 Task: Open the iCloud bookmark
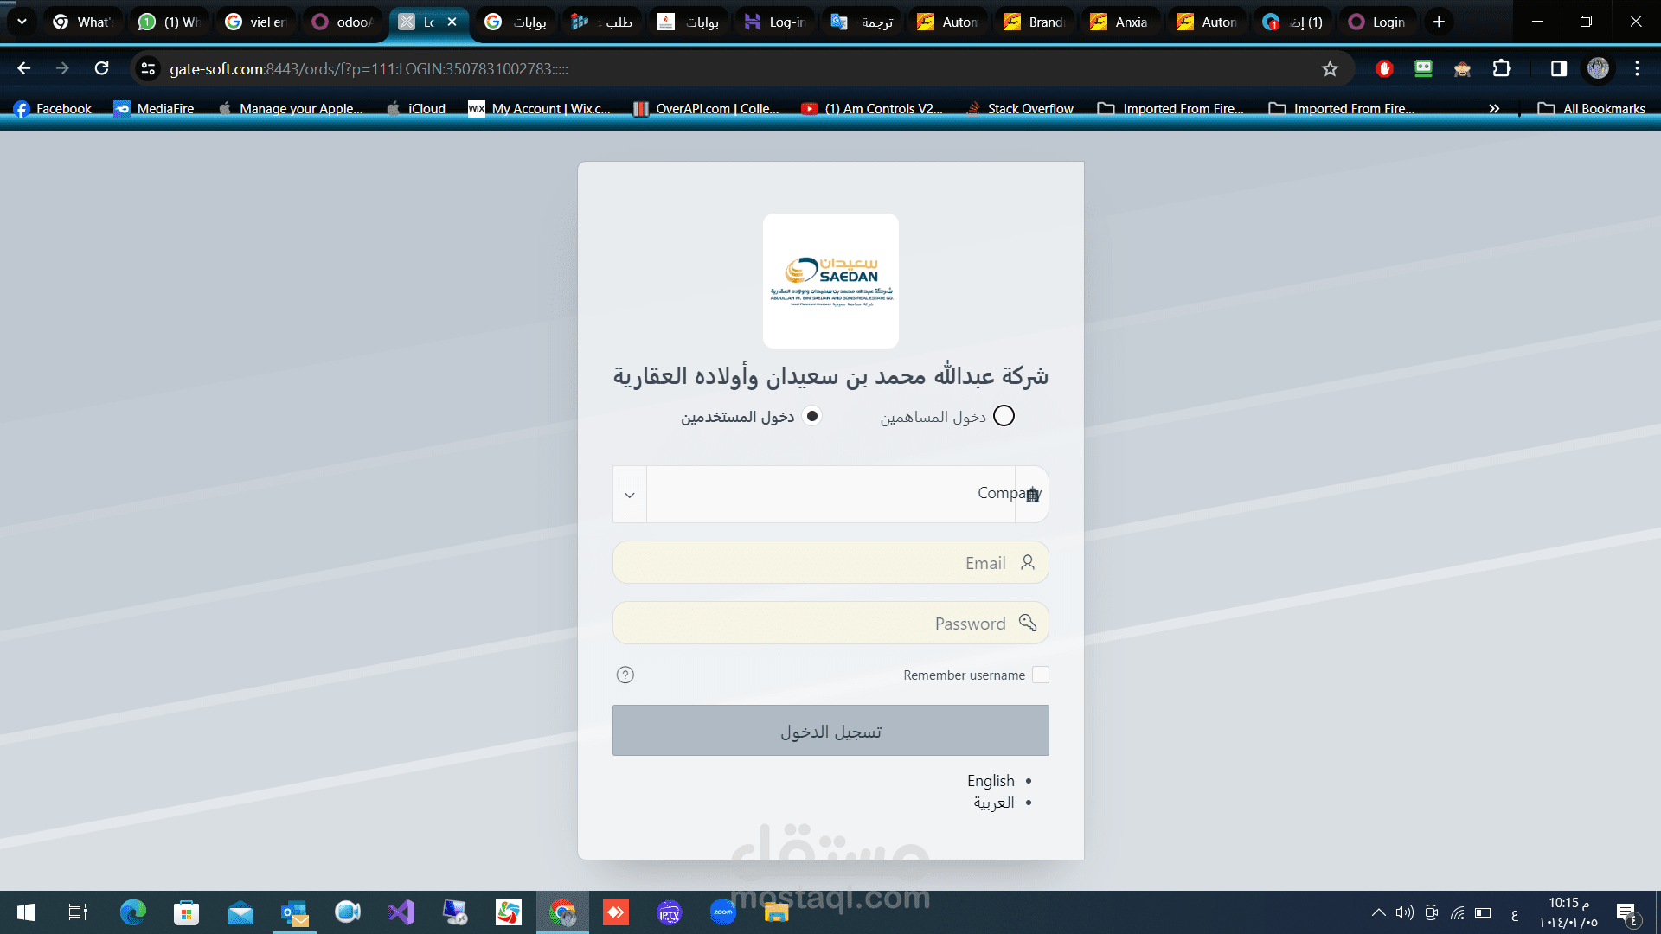pos(416,108)
